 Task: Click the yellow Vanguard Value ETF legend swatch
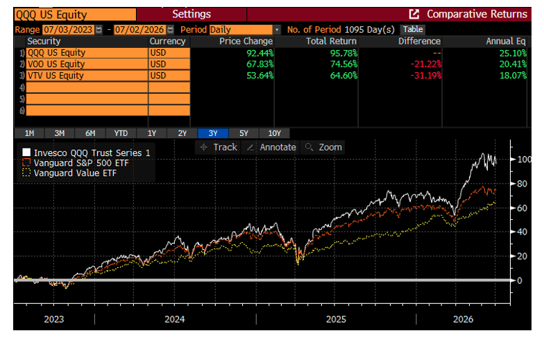click(26, 173)
